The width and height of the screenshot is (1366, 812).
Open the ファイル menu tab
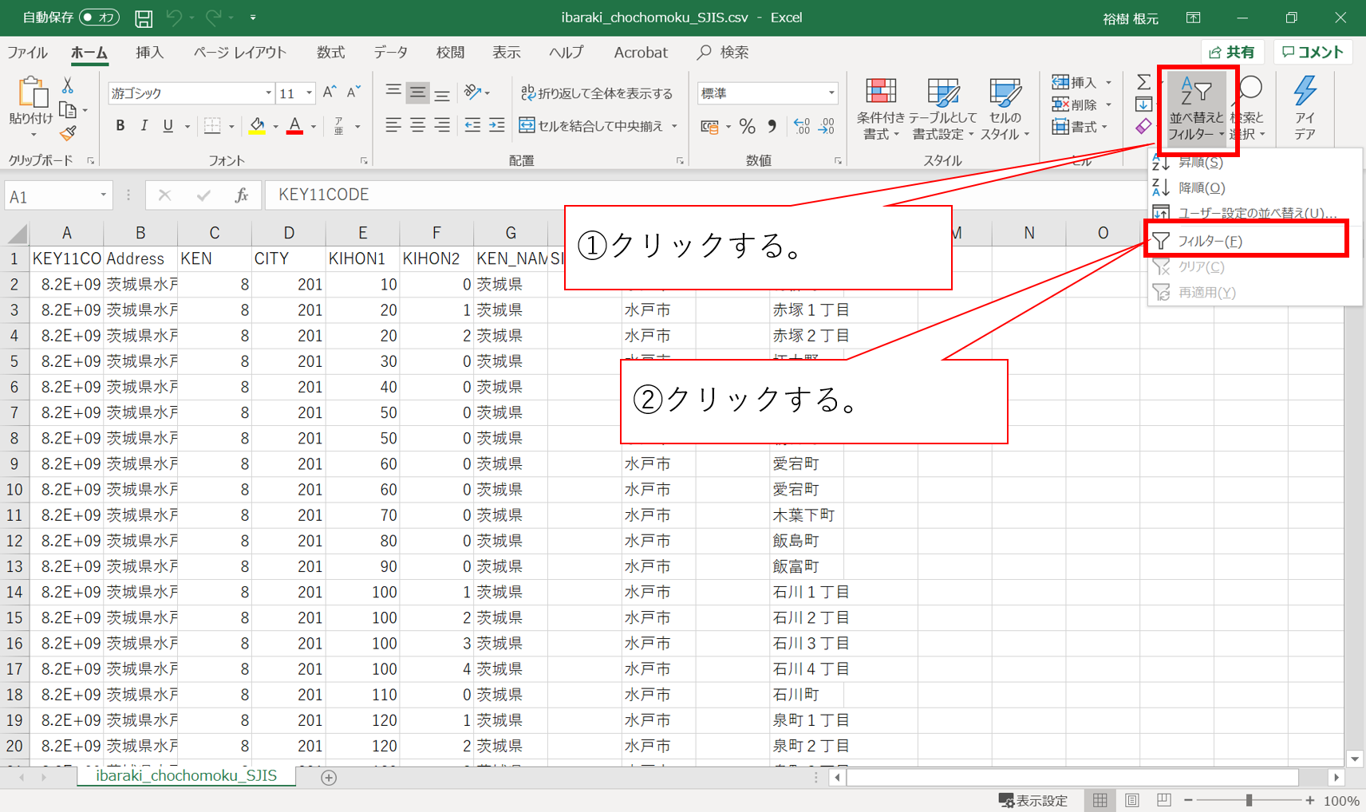[27, 53]
